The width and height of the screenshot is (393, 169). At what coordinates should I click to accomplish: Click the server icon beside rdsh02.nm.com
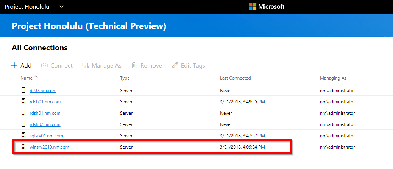coord(23,124)
